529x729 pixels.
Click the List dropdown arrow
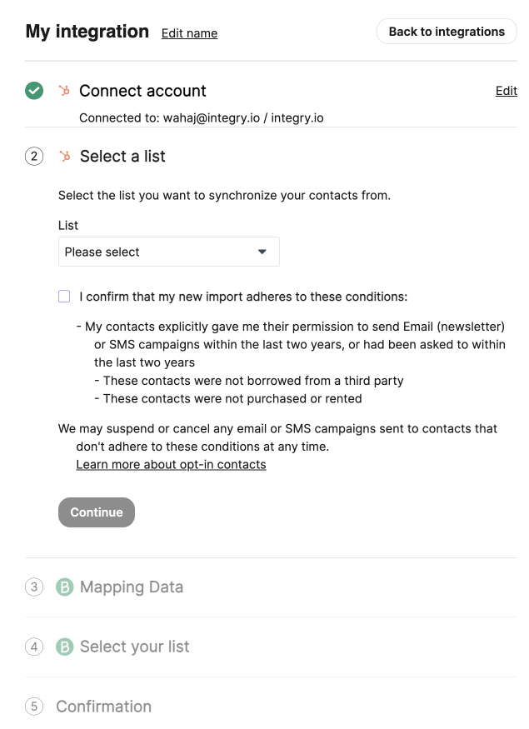click(x=262, y=252)
